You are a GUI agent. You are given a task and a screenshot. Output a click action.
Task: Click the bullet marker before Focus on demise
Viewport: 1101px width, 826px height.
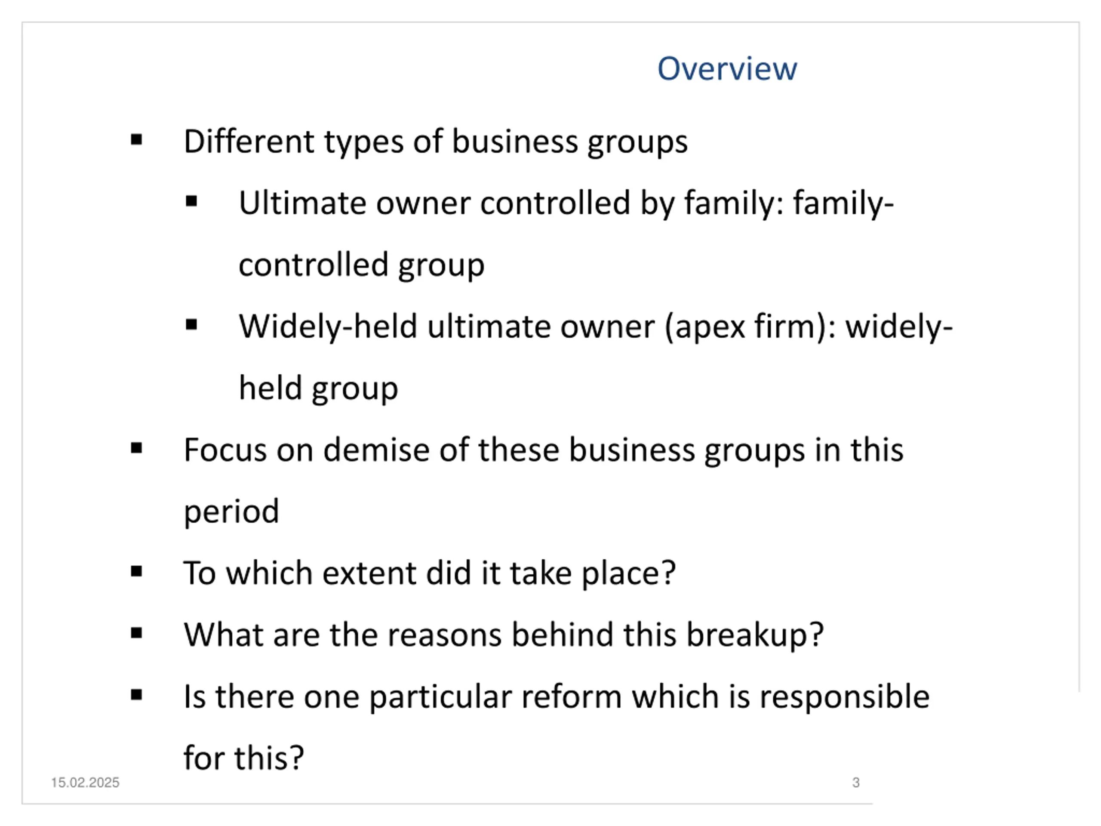point(136,449)
